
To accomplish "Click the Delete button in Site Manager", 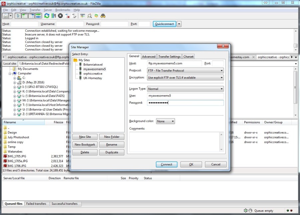I will pos(85,152).
